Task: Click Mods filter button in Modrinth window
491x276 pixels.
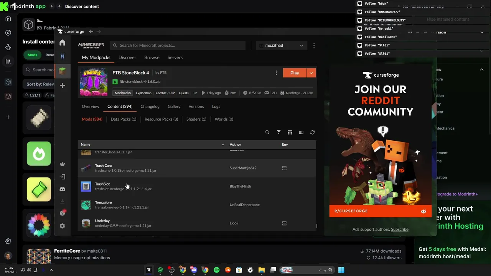Action: 32,55
